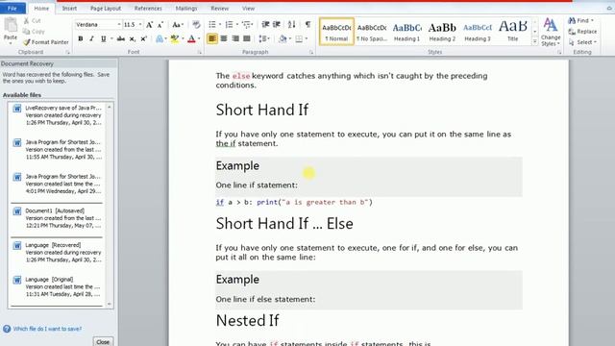Viewport: 615px width, 346px height.
Task: Toggle Bold formatting
Action: point(81,38)
